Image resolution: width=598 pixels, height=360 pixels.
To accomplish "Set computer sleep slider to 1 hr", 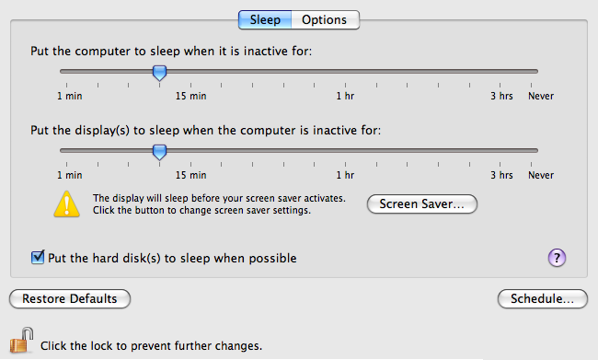I will [346, 72].
